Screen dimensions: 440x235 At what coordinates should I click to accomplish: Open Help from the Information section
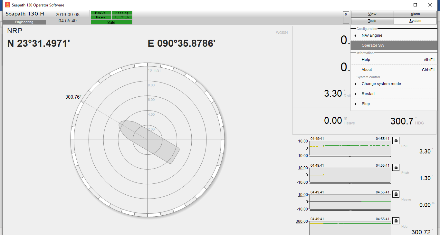366,60
